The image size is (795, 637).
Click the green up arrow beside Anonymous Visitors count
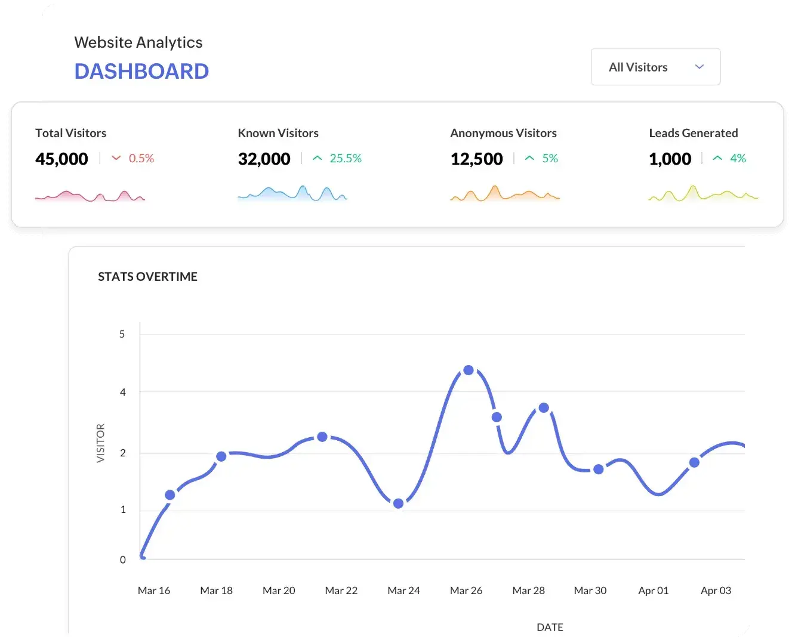pyautogui.click(x=529, y=157)
